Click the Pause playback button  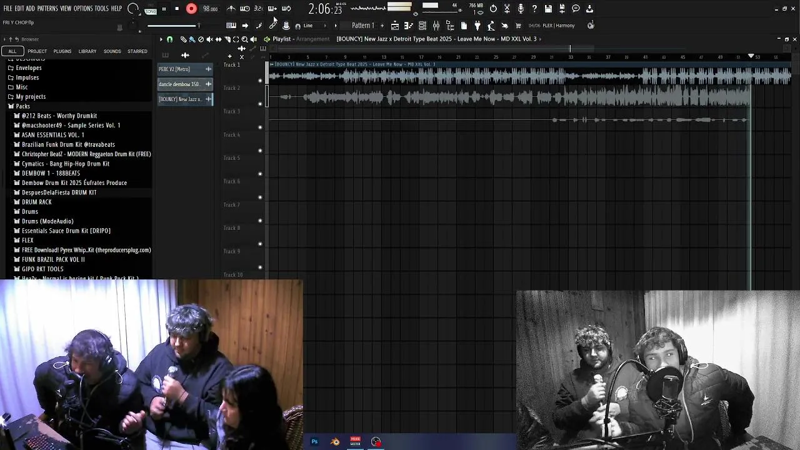tap(164, 9)
